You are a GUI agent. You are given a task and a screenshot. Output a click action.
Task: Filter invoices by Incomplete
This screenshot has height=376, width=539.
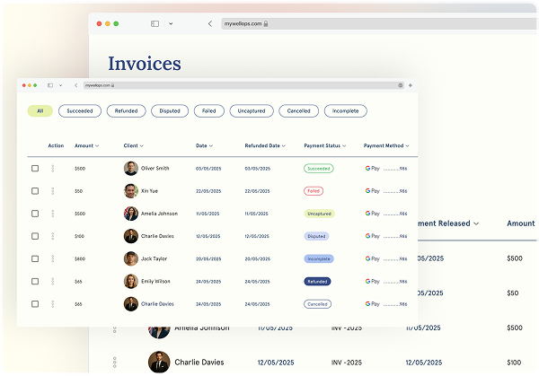(x=345, y=111)
